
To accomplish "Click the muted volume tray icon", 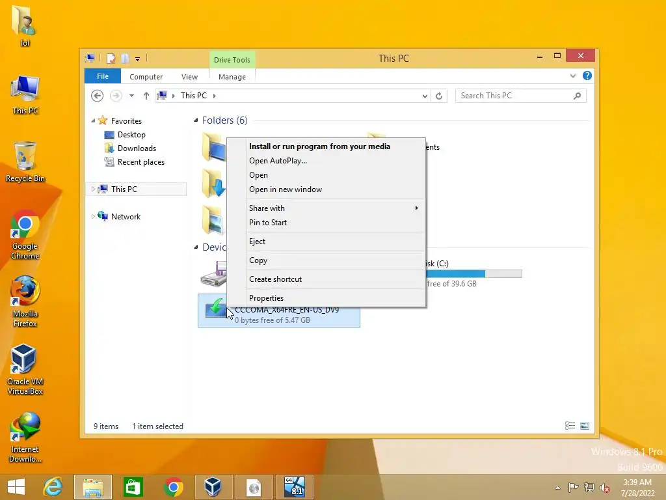I will pos(604,487).
